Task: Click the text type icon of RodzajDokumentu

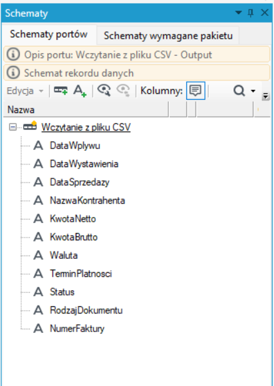Action: click(38, 310)
